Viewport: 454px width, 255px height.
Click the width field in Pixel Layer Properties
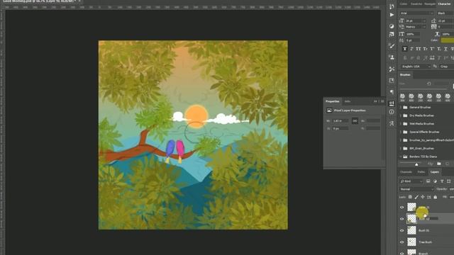tap(340, 121)
